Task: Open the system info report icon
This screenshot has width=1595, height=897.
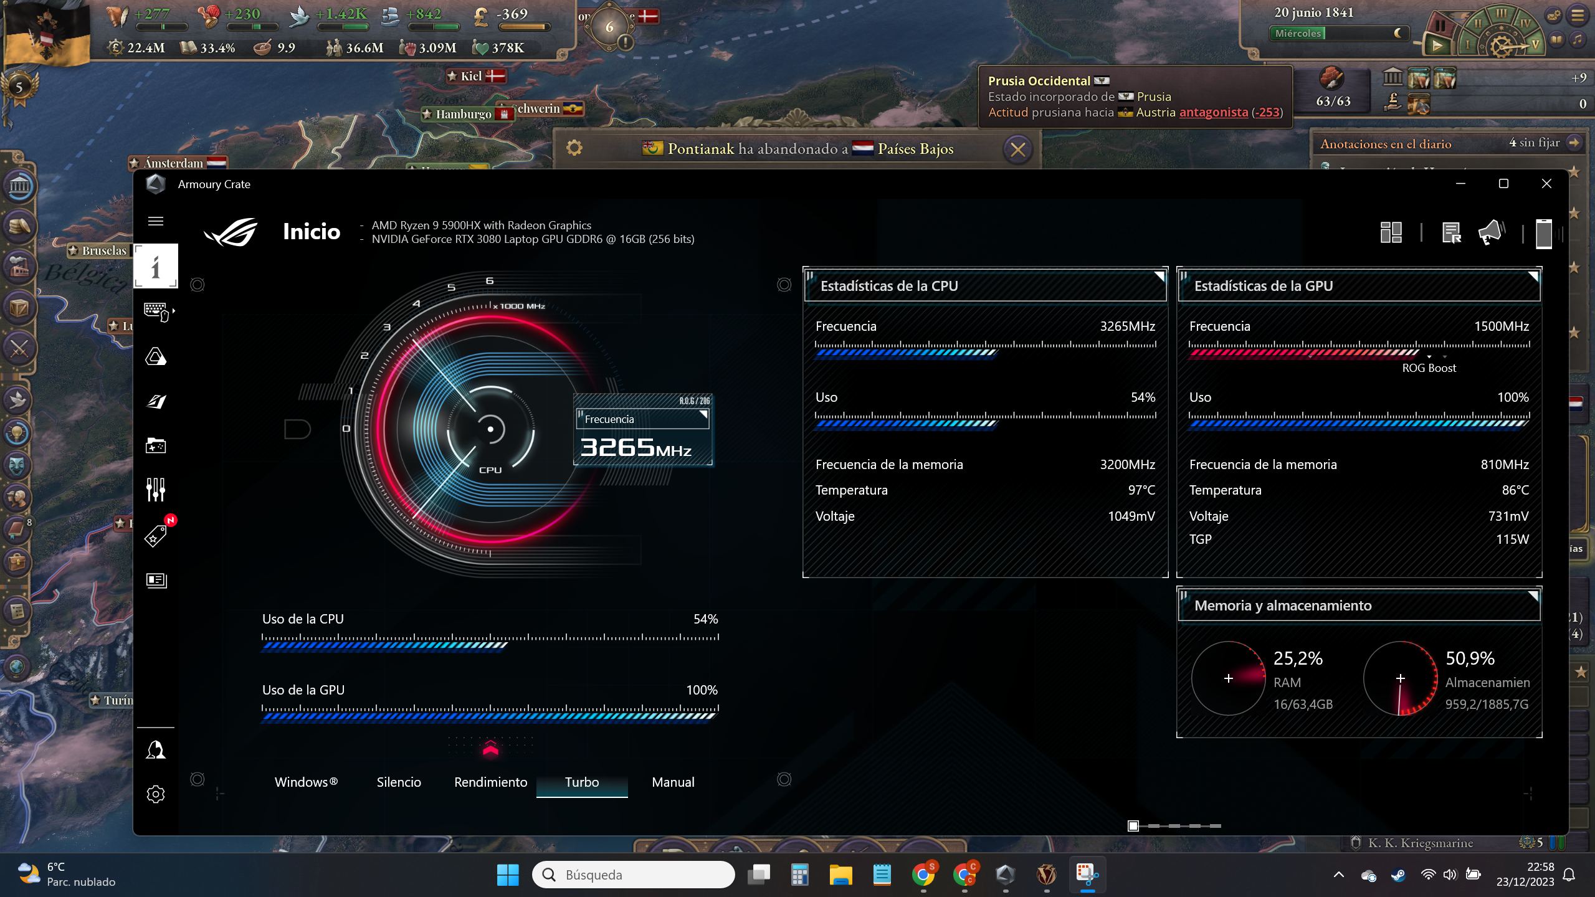Action: (x=1452, y=233)
